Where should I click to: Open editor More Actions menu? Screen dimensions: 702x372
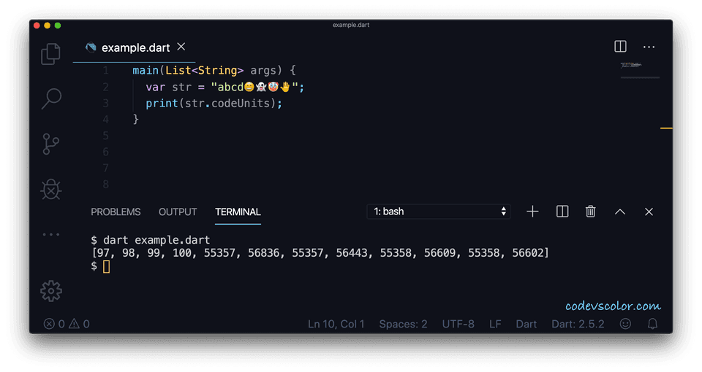click(x=649, y=47)
